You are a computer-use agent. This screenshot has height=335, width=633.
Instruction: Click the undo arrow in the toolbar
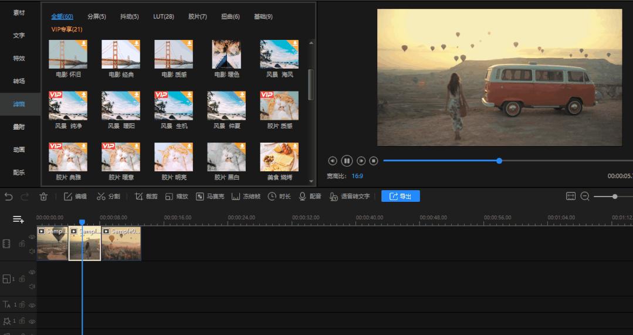click(8, 197)
